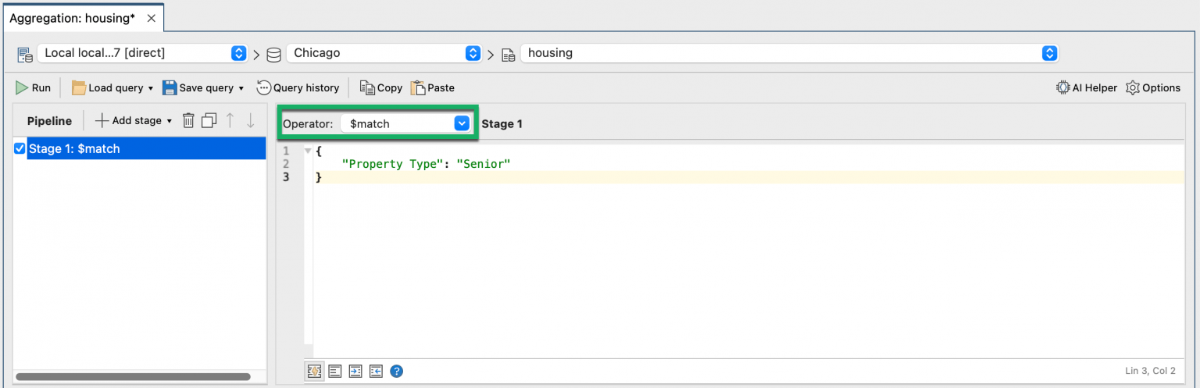Click the trash icon to delete stage

[188, 120]
